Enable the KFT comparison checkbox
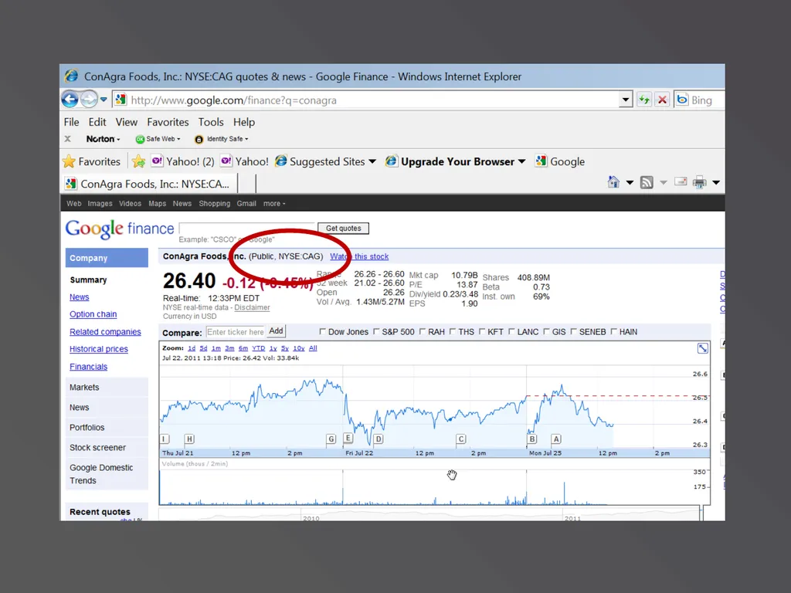 point(482,331)
